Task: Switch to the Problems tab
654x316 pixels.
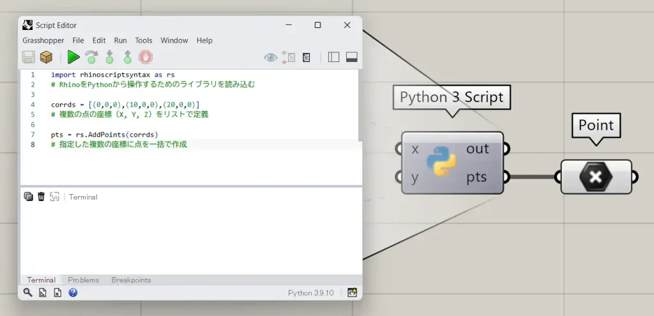Action: pyautogui.click(x=83, y=280)
